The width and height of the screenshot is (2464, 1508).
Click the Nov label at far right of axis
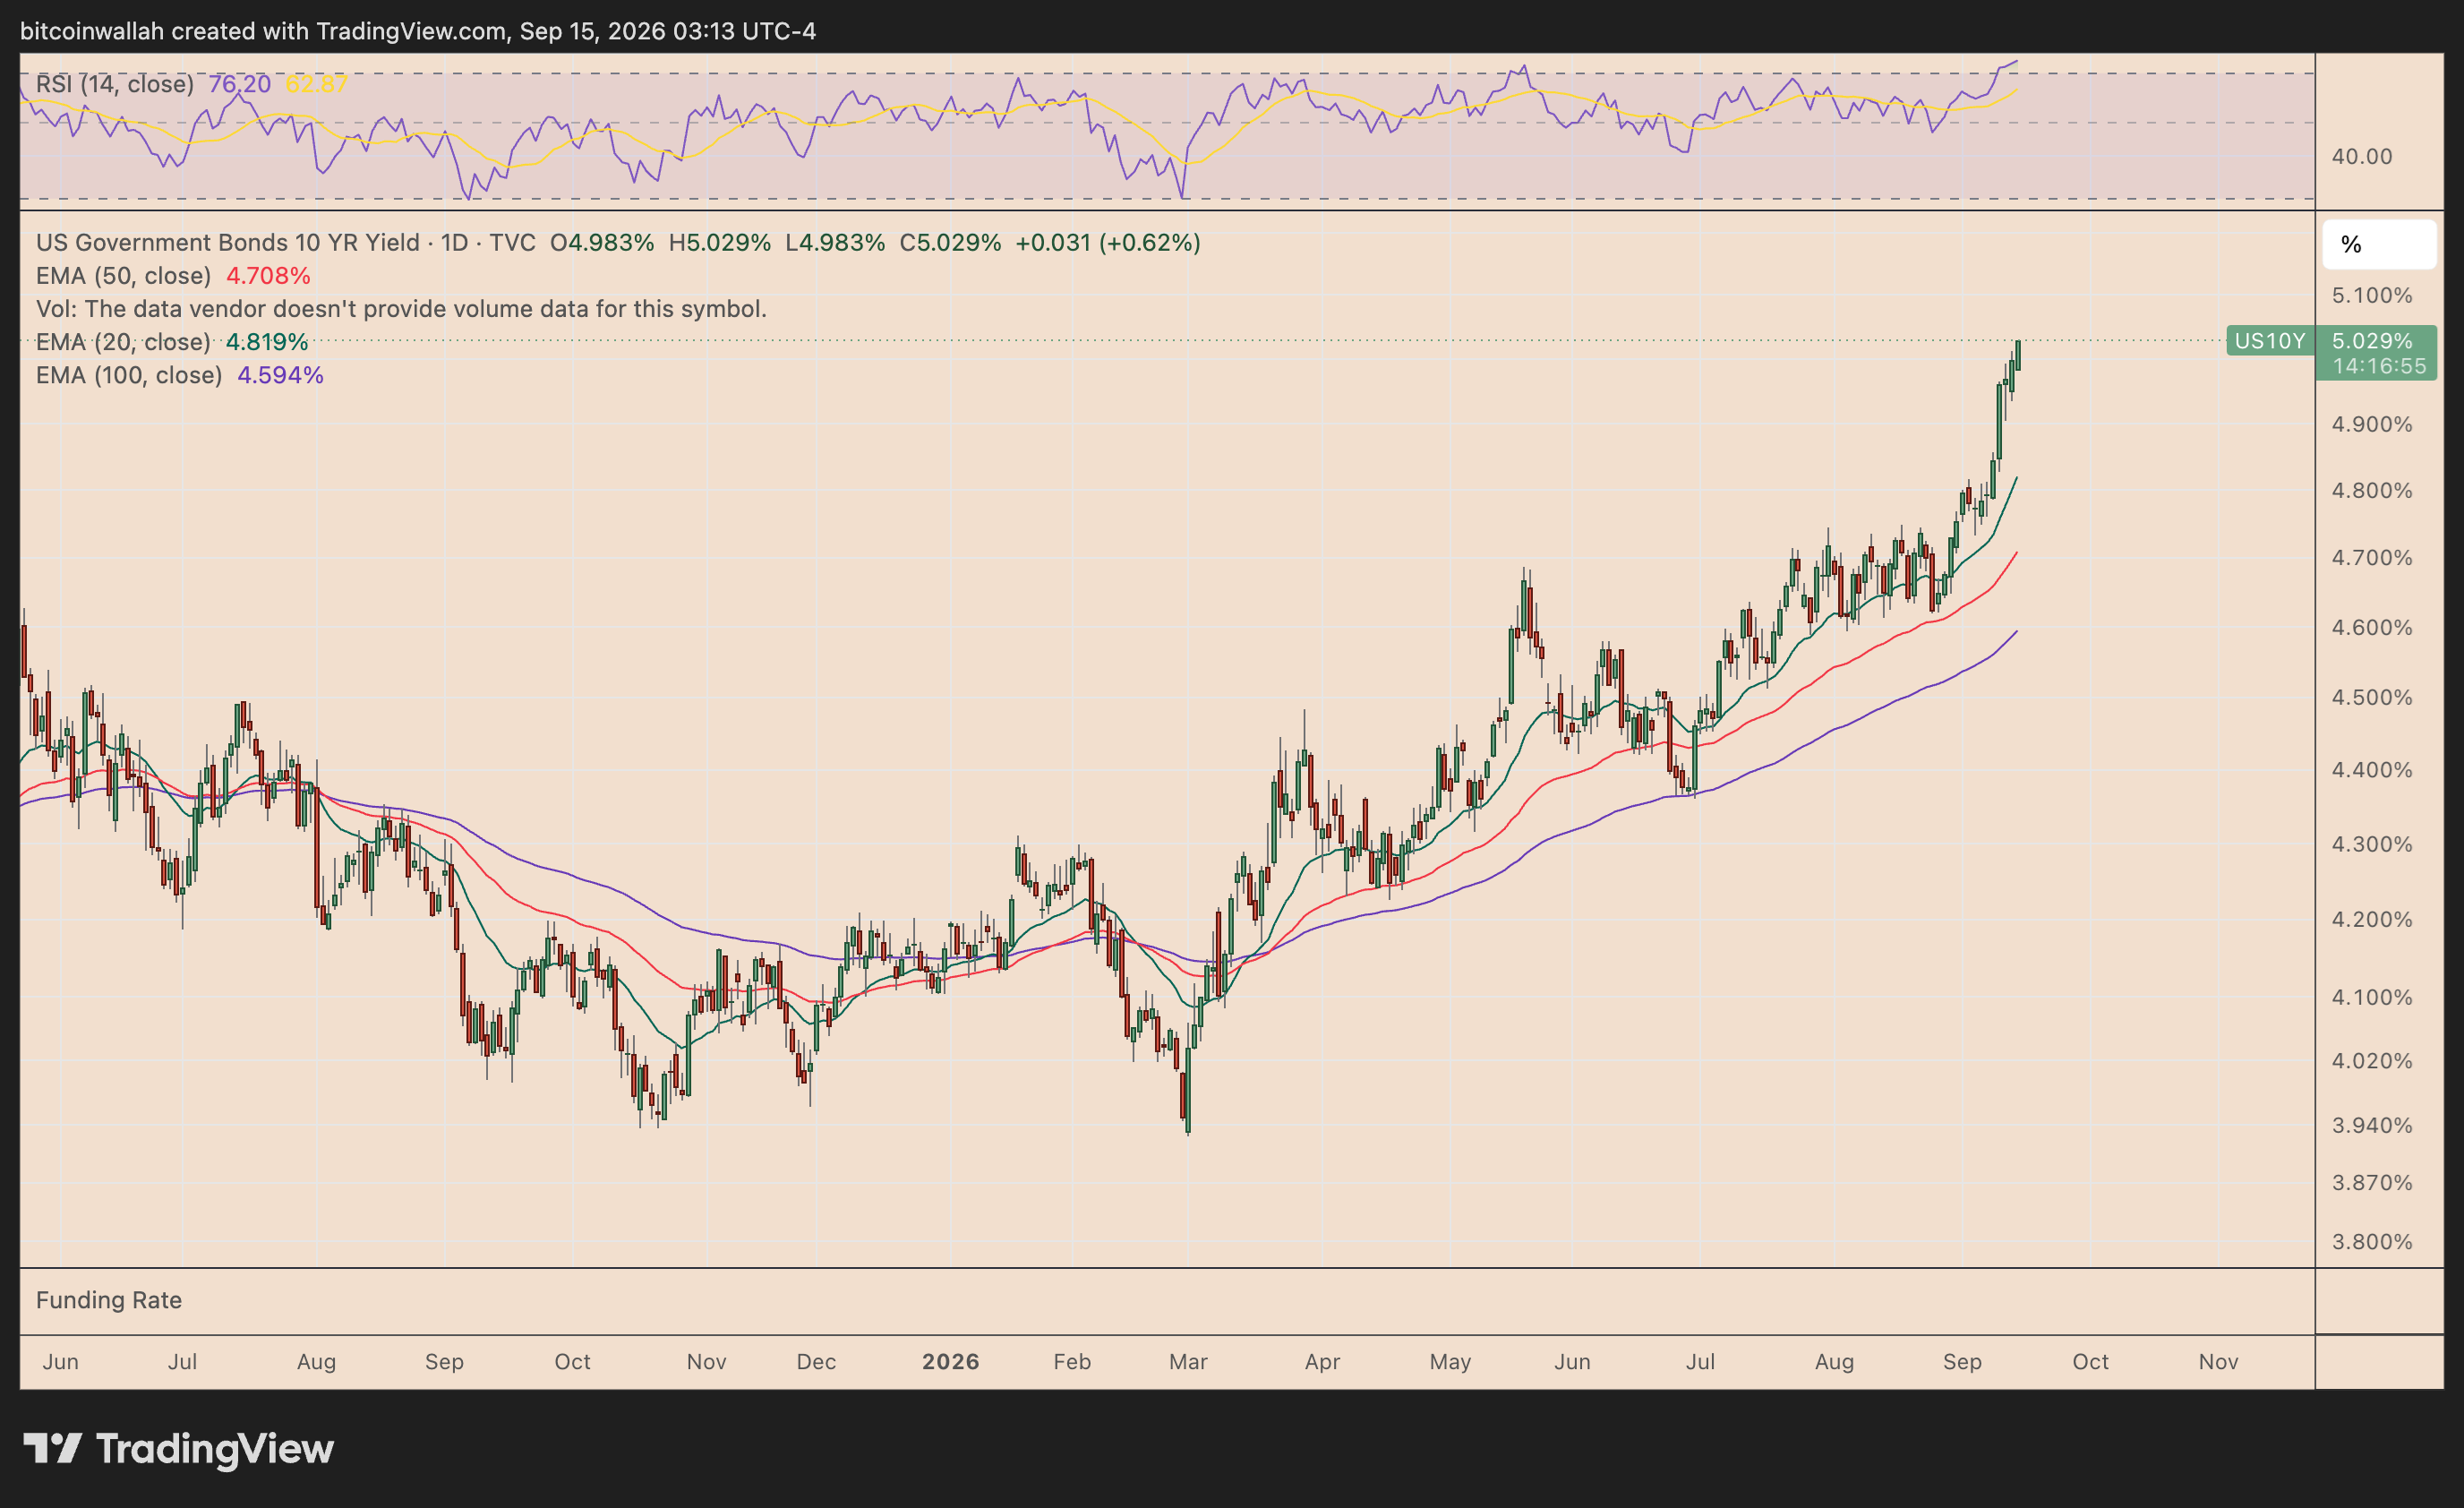coord(2218,1361)
